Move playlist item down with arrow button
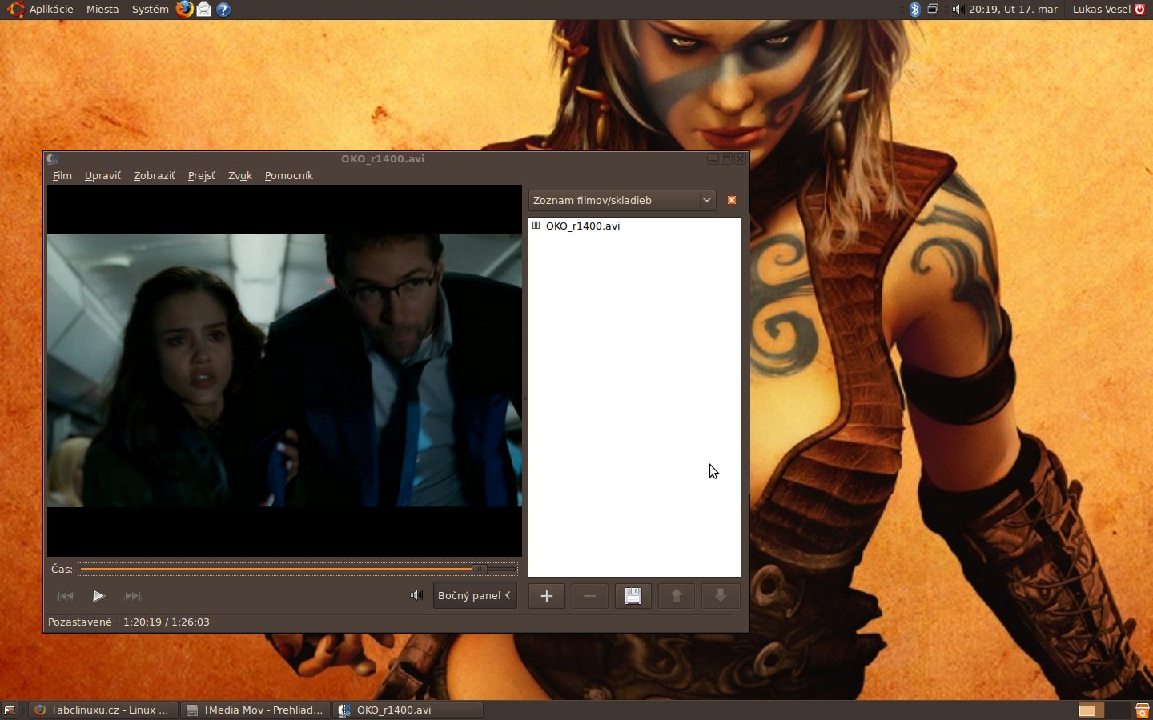Image resolution: width=1153 pixels, height=720 pixels. tap(720, 596)
